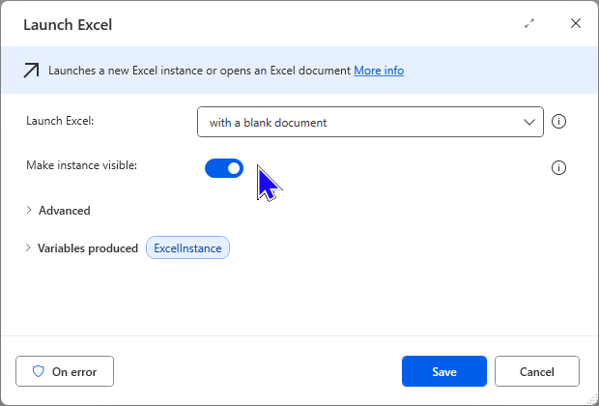Click the diagonal arrow action icon in banner

click(31, 71)
